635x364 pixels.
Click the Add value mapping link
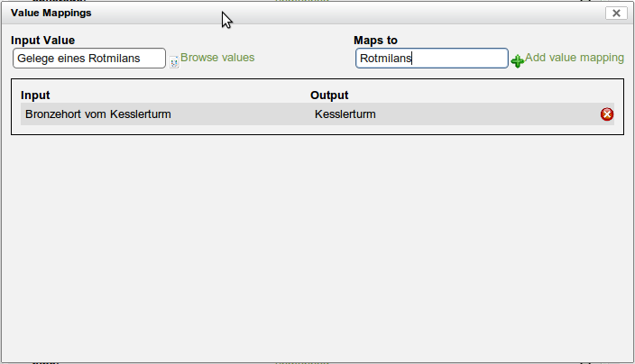575,58
